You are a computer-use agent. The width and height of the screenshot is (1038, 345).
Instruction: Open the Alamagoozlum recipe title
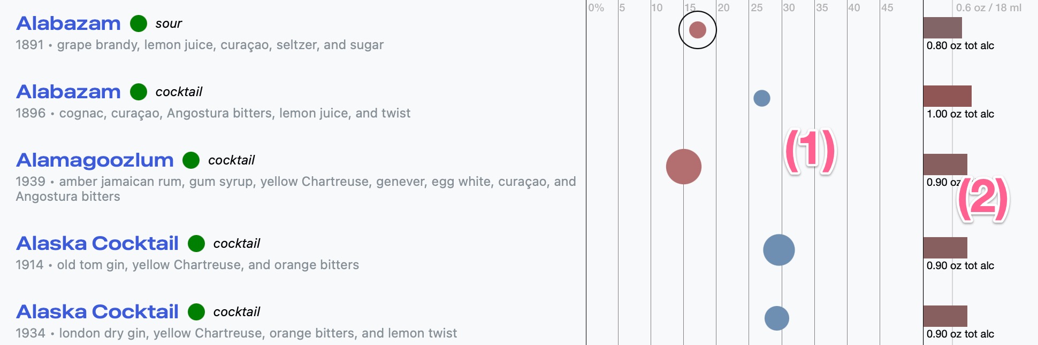pyautogui.click(x=95, y=160)
